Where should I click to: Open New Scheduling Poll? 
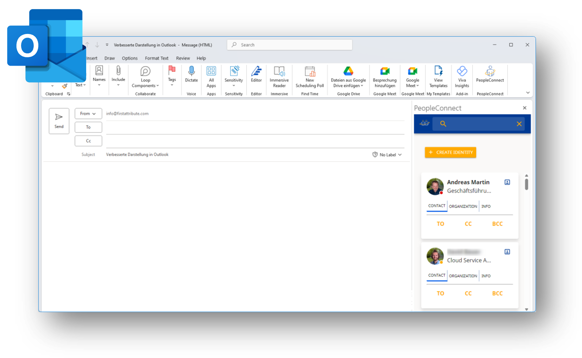309,77
